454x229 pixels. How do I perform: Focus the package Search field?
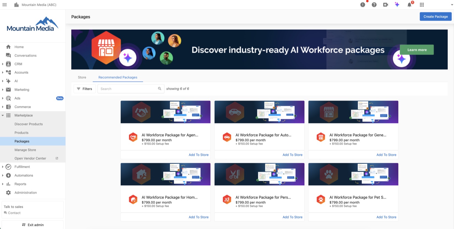click(131, 89)
